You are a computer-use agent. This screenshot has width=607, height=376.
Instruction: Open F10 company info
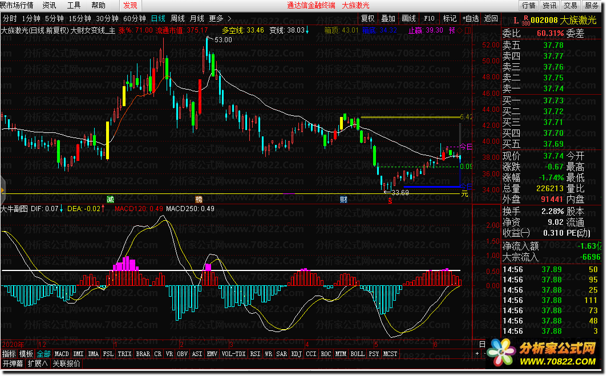point(430,18)
